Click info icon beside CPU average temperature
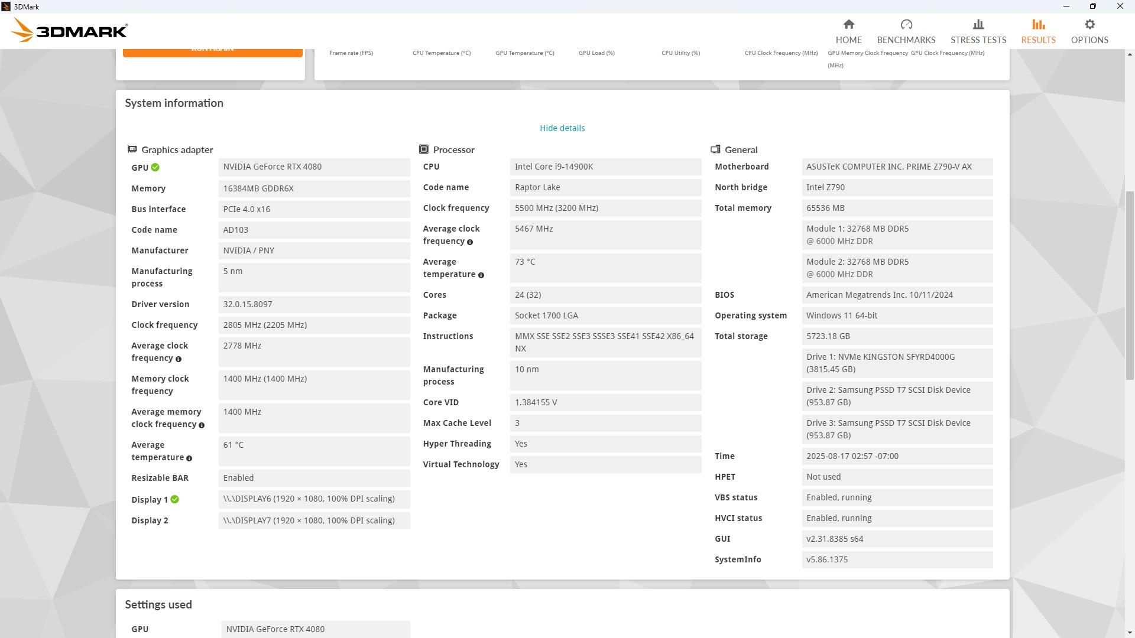 [x=481, y=275]
